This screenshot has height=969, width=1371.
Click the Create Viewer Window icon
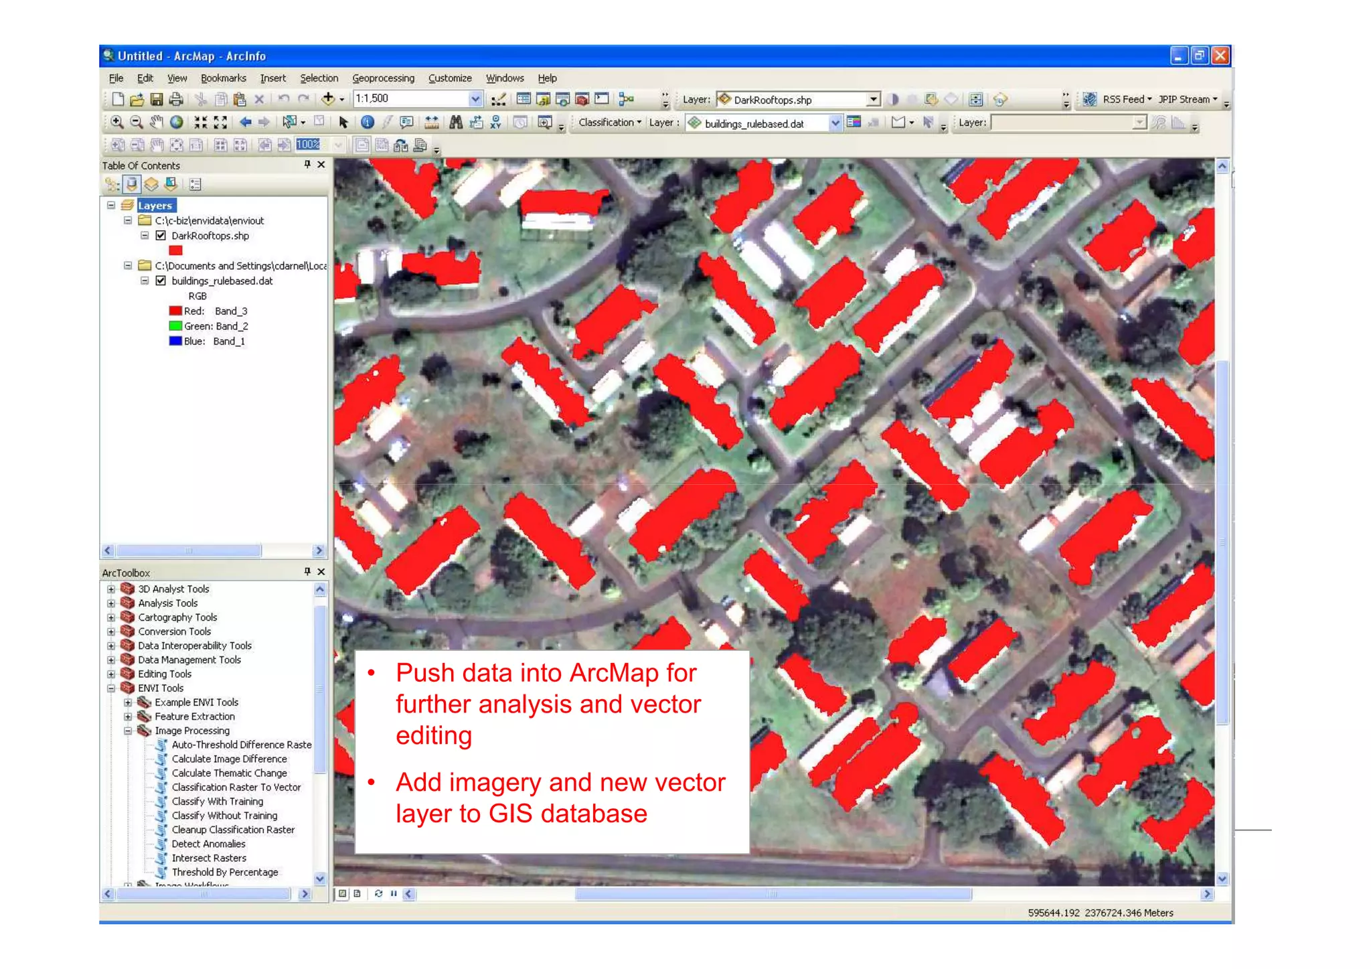pos(545,122)
